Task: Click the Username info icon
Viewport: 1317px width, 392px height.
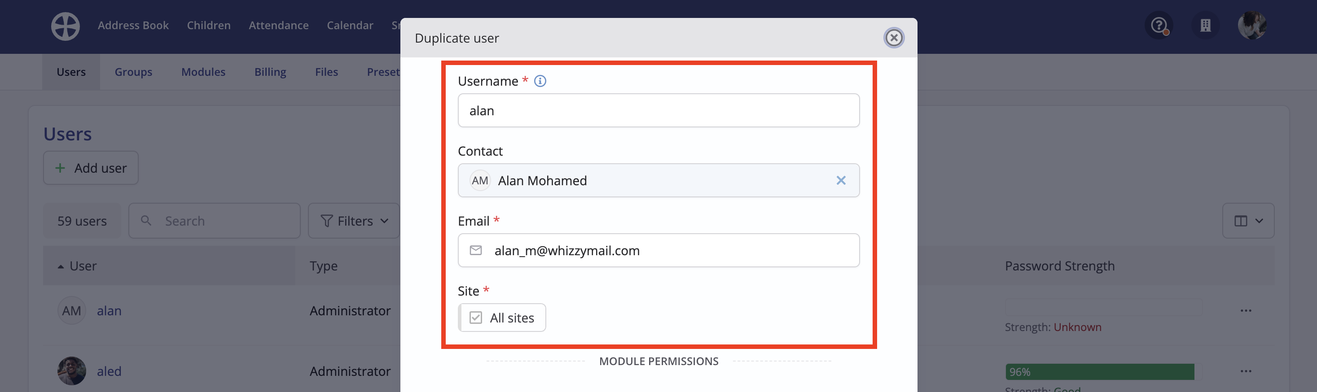Action: click(x=540, y=81)
